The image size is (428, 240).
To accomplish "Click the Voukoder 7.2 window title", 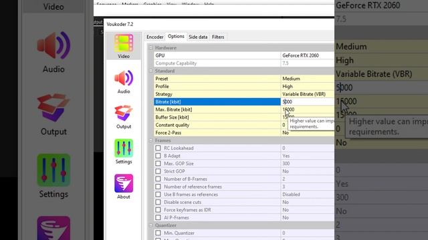I will (120, 24).
